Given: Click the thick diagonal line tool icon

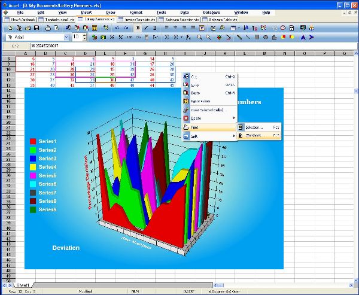Looking at the screenshot, I should point(239,37).
